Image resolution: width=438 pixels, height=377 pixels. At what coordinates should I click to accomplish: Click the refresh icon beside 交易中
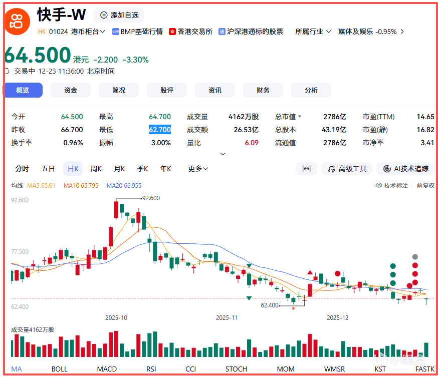(7, 71)
